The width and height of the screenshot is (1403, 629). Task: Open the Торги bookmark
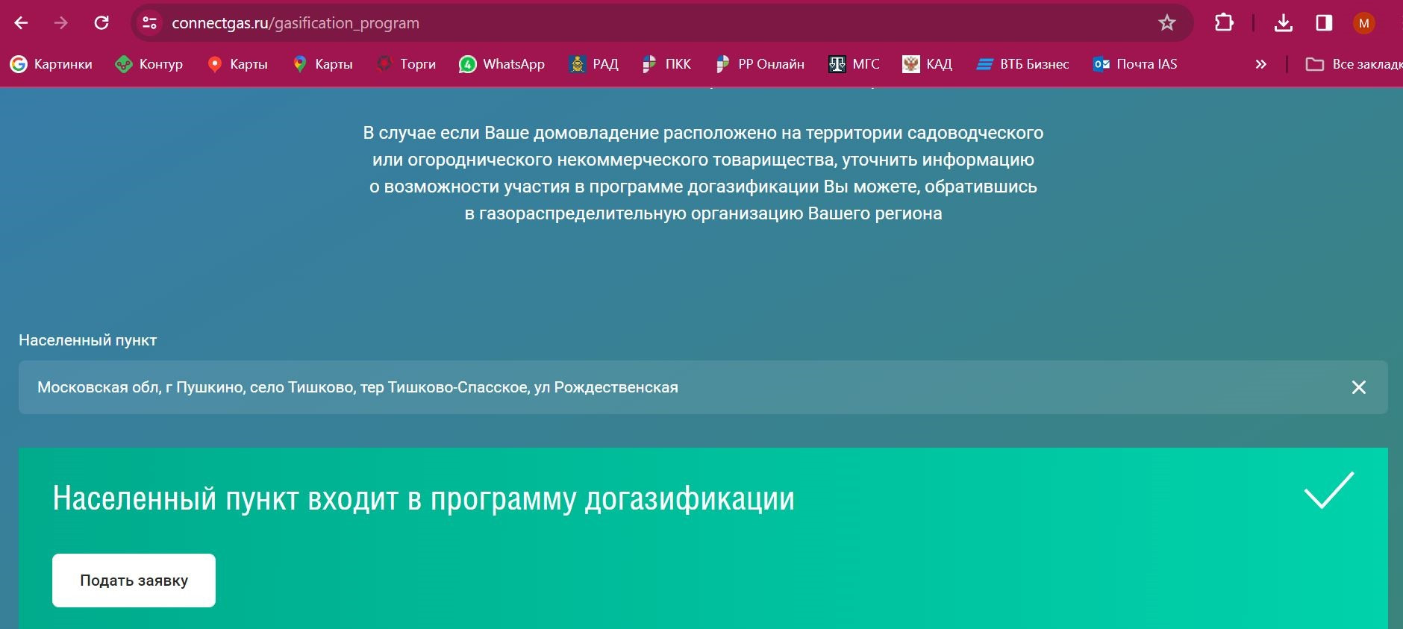point(407,64)
